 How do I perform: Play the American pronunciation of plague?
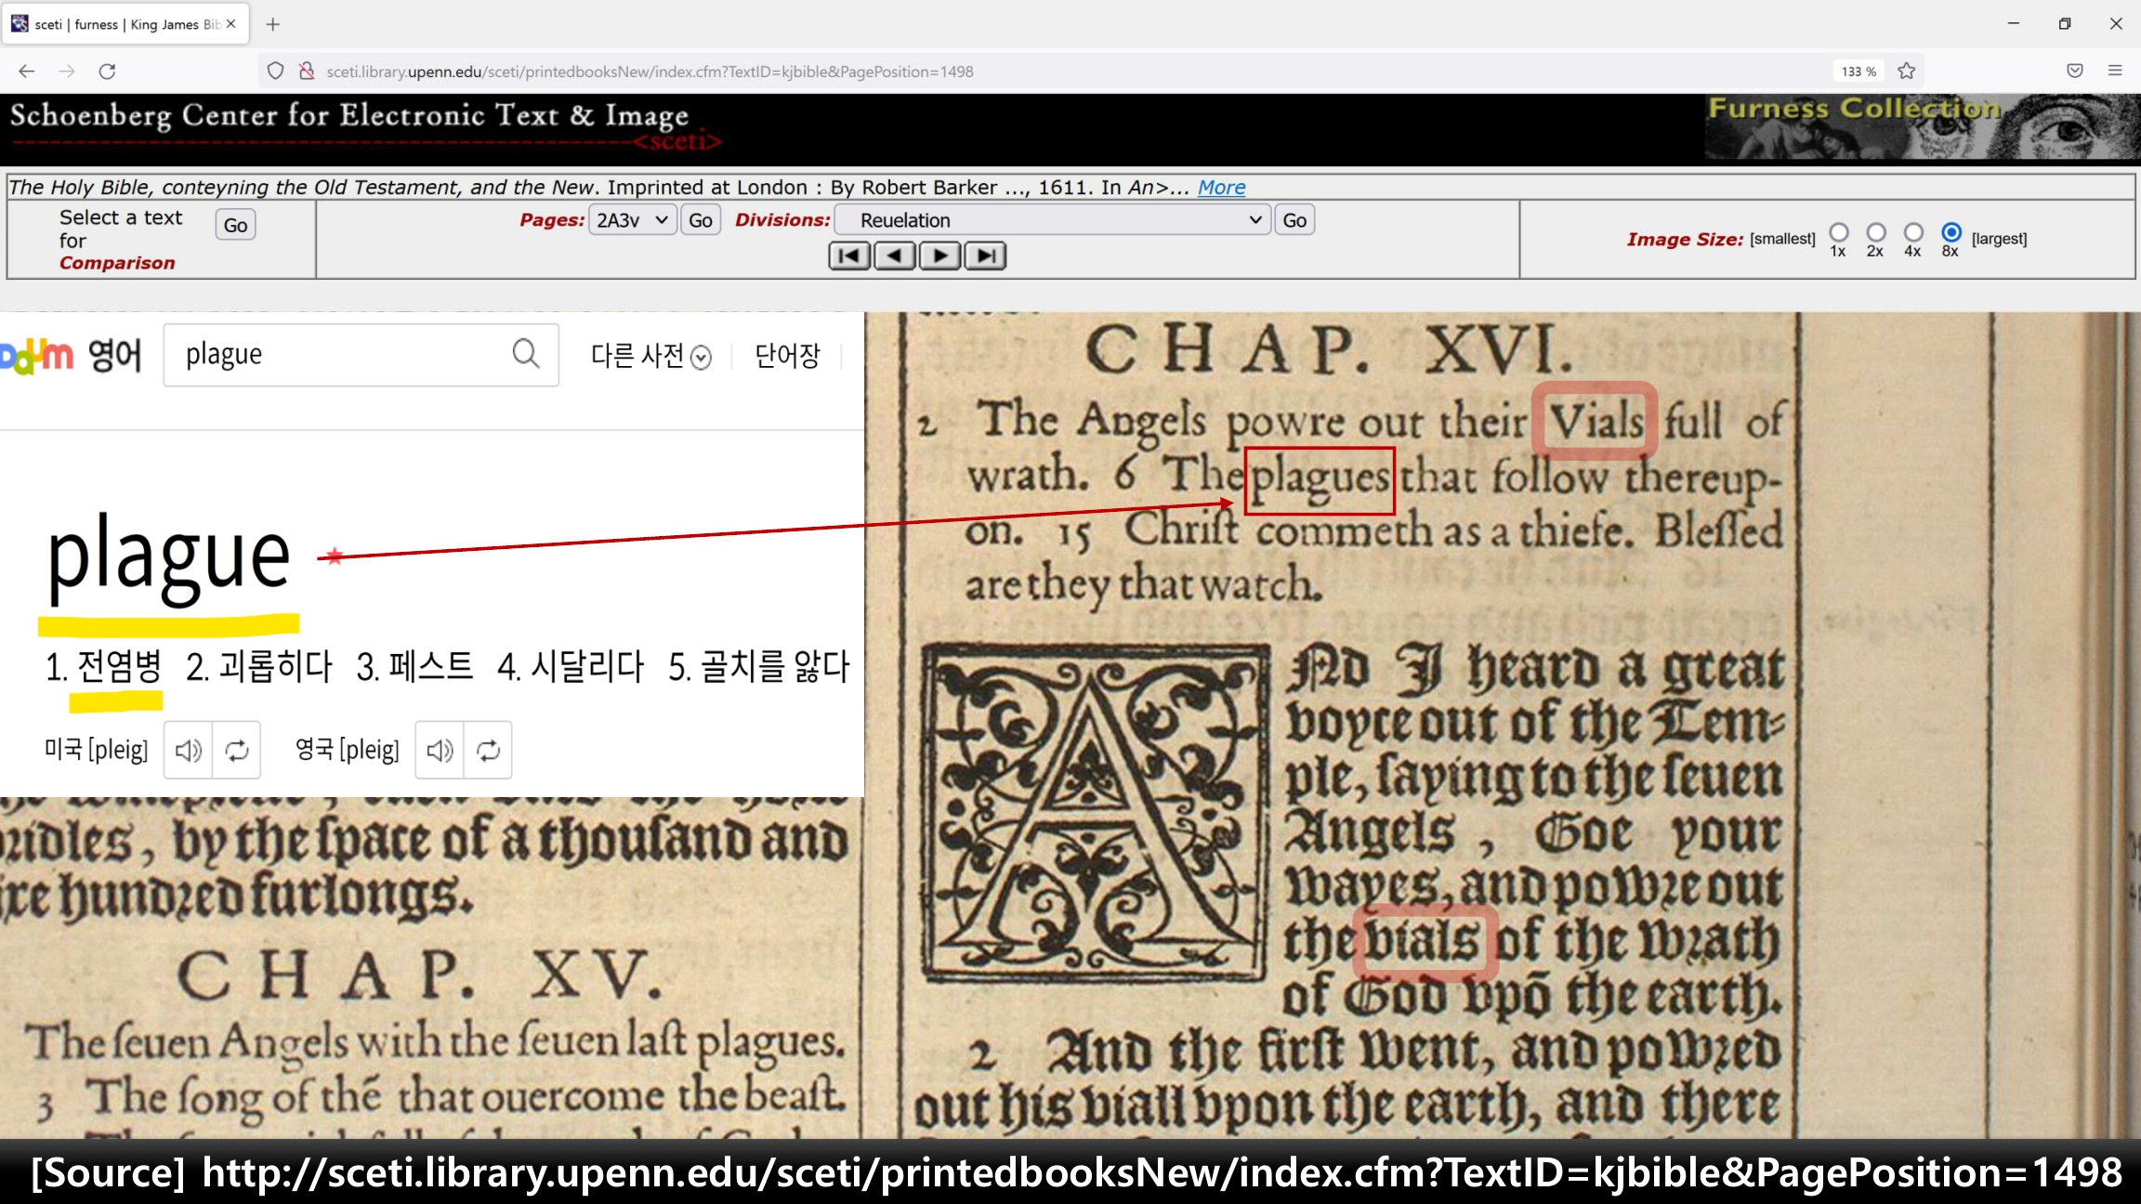point(189,750)
